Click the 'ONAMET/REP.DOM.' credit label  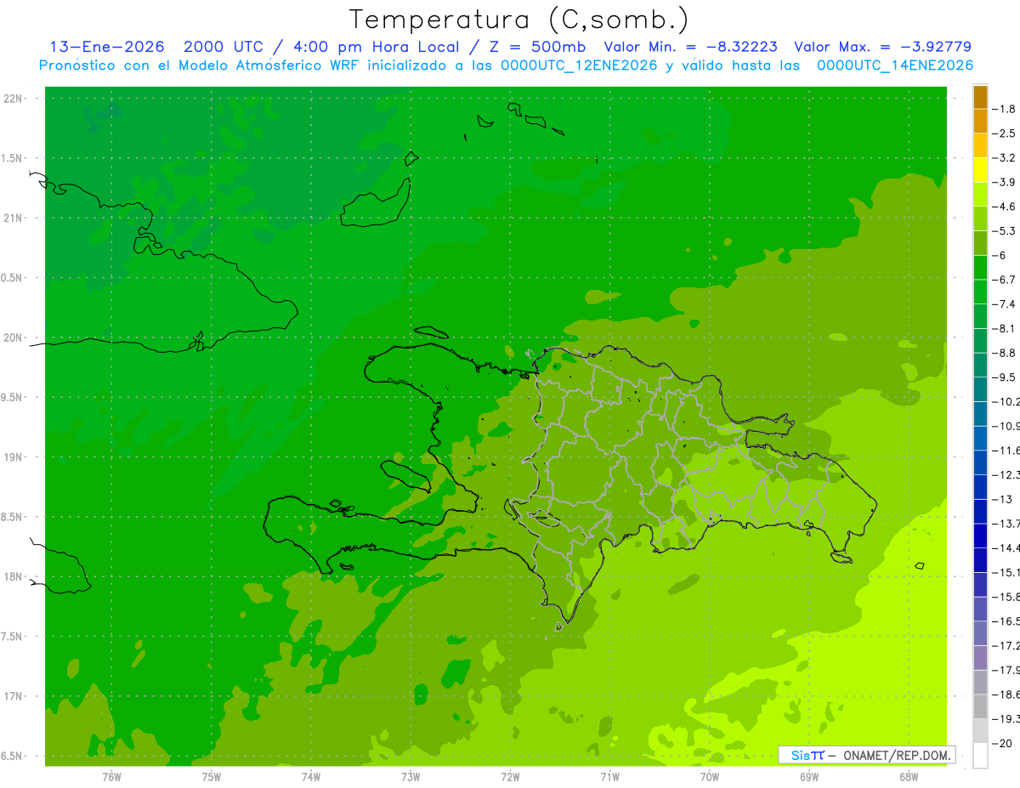[x=896, y=755]
